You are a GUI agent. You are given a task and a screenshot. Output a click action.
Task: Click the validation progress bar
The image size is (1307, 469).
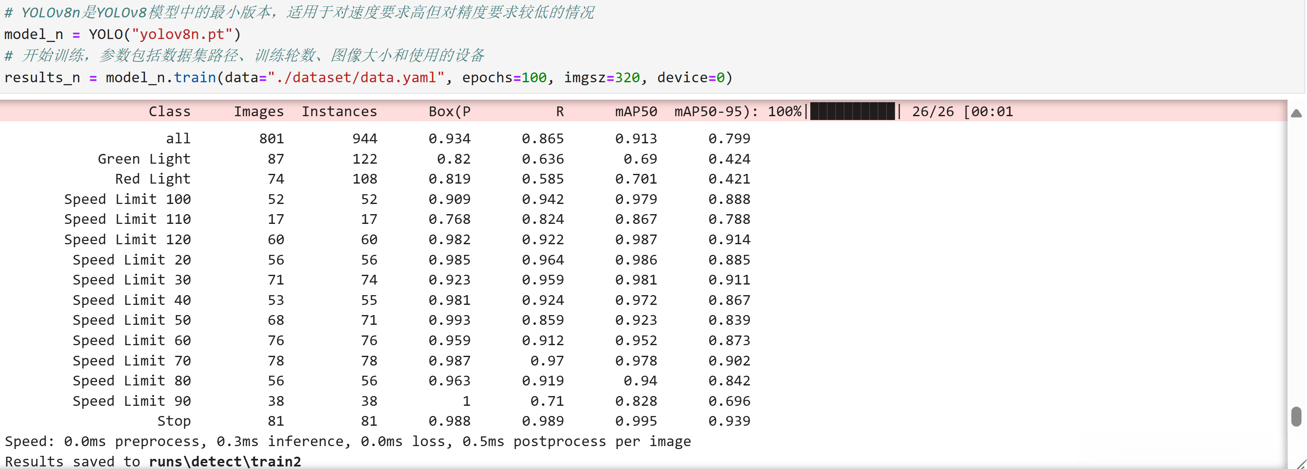coord(852,111)
